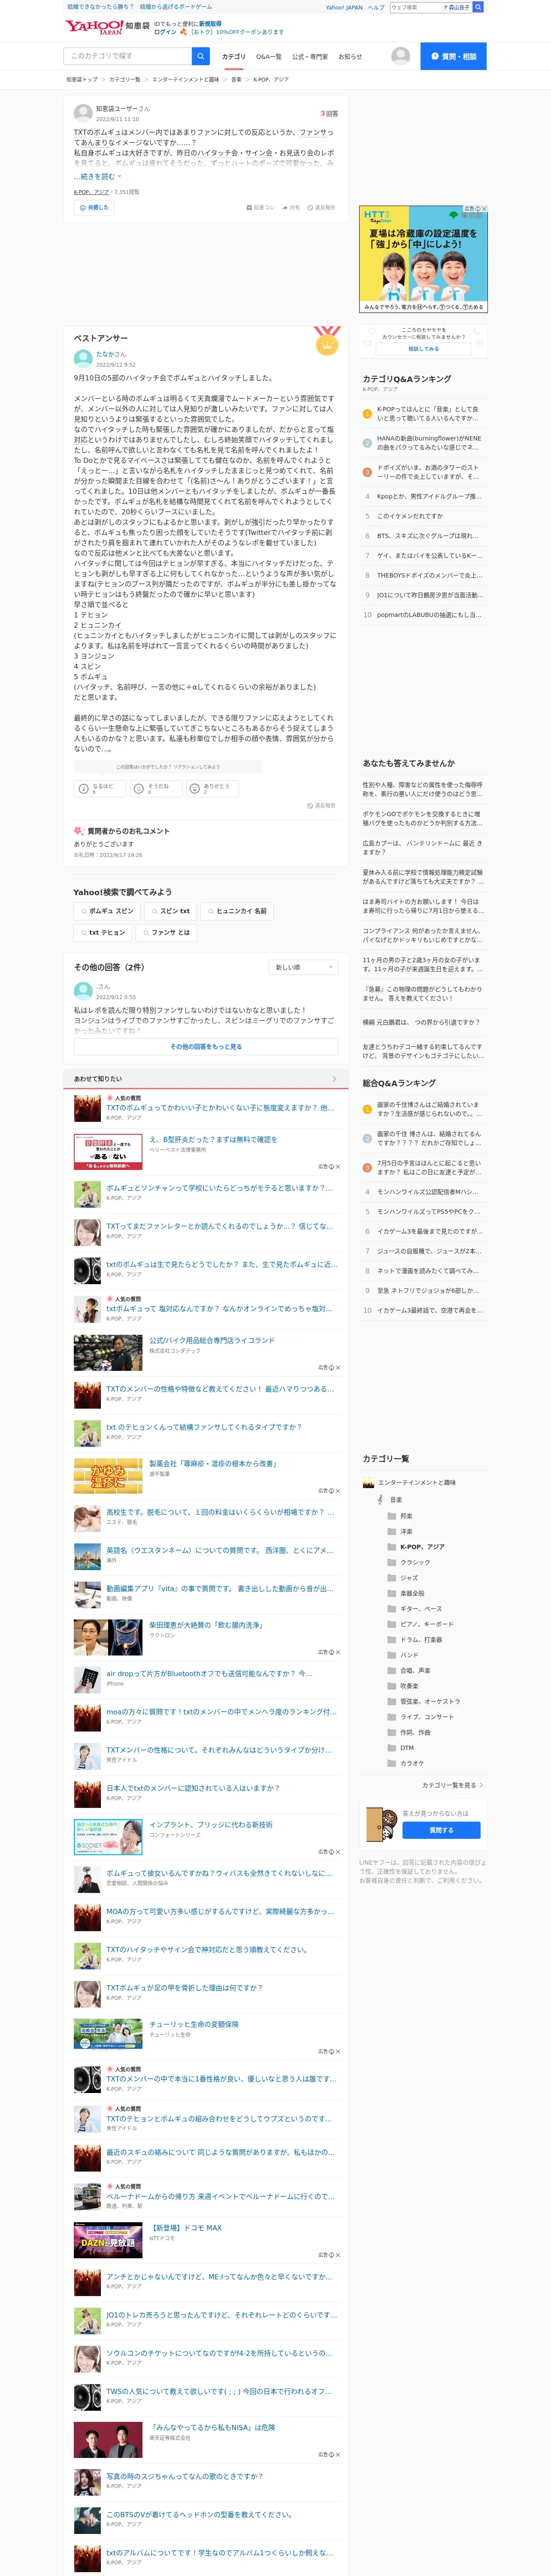551x2576 pixels.
Task: Open K-POP、アジア category in sidebar list
Action: pyautogui.click(x=422, y=1547)
